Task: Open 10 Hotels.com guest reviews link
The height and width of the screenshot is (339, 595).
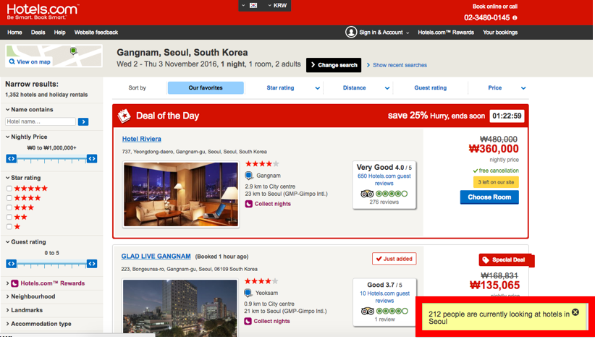Action: coord(385,297)
